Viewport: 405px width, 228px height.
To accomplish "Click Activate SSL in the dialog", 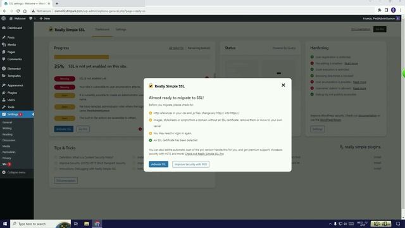I will tap(158, 164).
